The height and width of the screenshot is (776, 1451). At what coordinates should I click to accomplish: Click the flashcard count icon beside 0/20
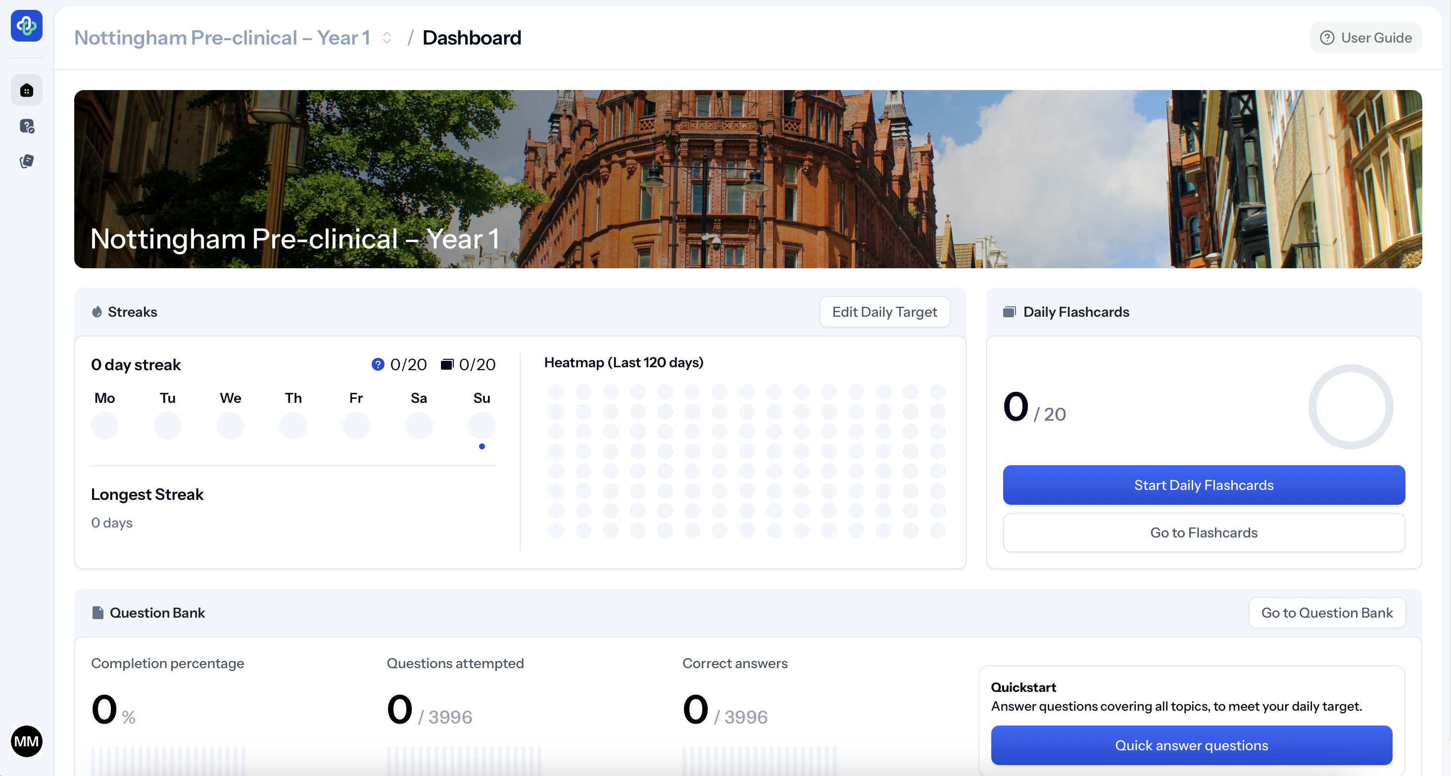pos(447,364)
